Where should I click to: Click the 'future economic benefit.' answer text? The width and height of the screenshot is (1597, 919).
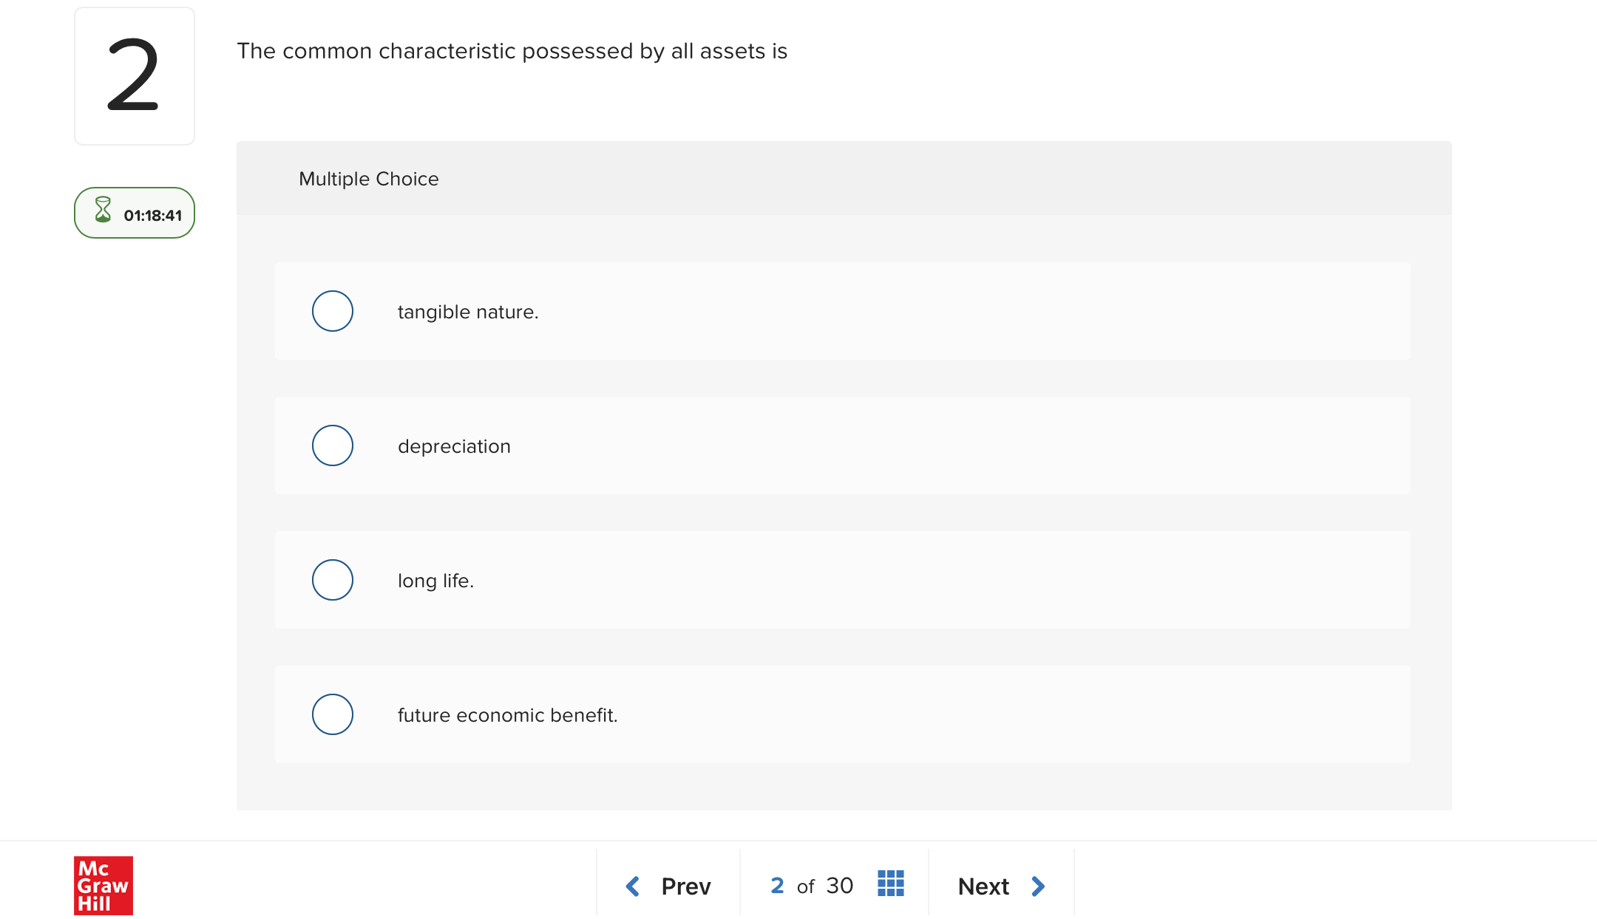(x=507, y=715)
